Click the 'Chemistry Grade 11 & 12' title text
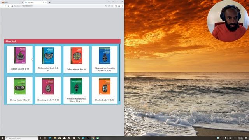249x140 pixels. click(x=48, y=100)
